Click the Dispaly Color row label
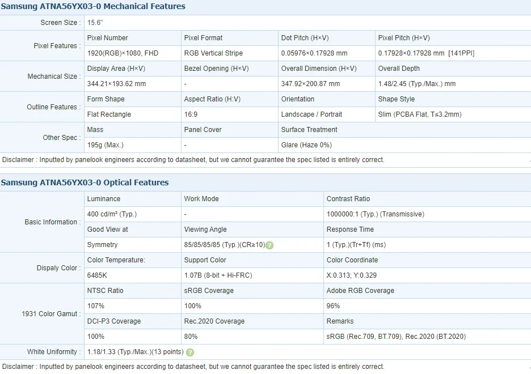This screenshot has height=374, width=531. [x=58, y=268]
